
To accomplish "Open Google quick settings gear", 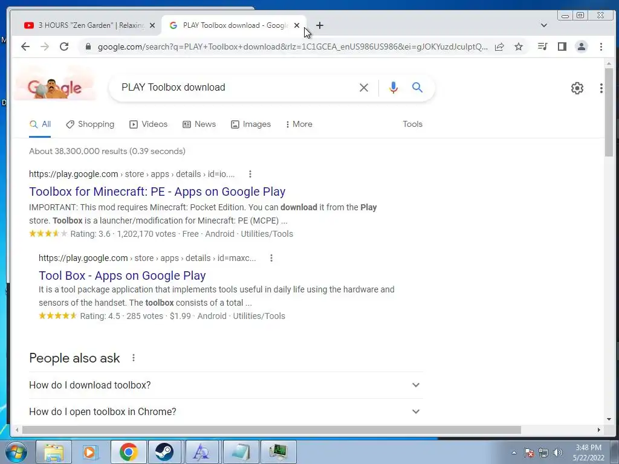I will click(x=577, y=88).
